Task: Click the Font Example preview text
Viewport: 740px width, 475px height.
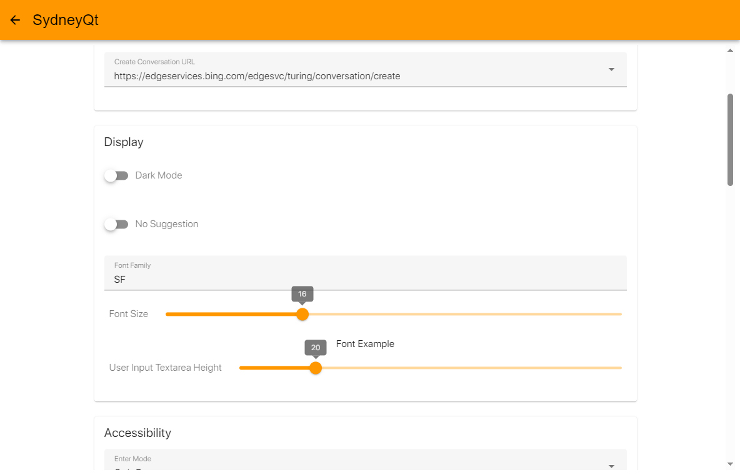Action: point(365,344)
